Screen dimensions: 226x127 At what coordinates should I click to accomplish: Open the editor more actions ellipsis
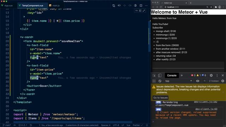click(x=146, y=6)
